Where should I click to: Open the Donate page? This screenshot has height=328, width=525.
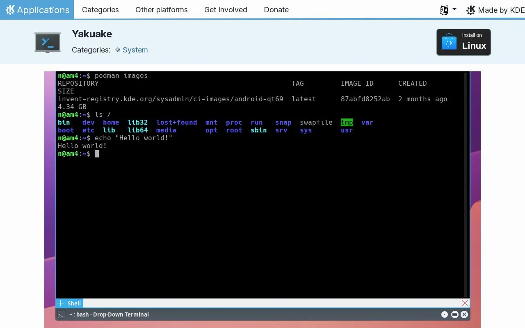pos(276,10)
